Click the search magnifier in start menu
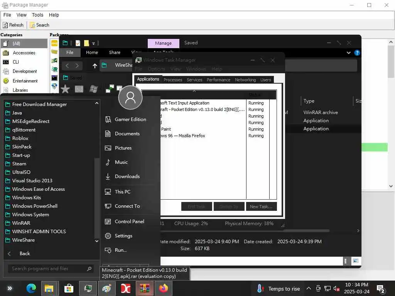The height and width of the screenshot is (296, 395). point(89,269)
